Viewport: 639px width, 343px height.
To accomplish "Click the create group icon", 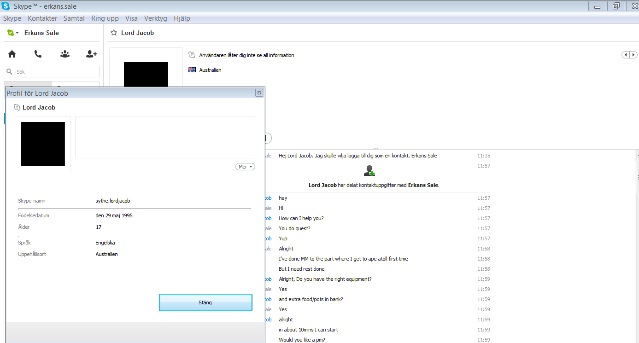I will click(x=65, y=54).
